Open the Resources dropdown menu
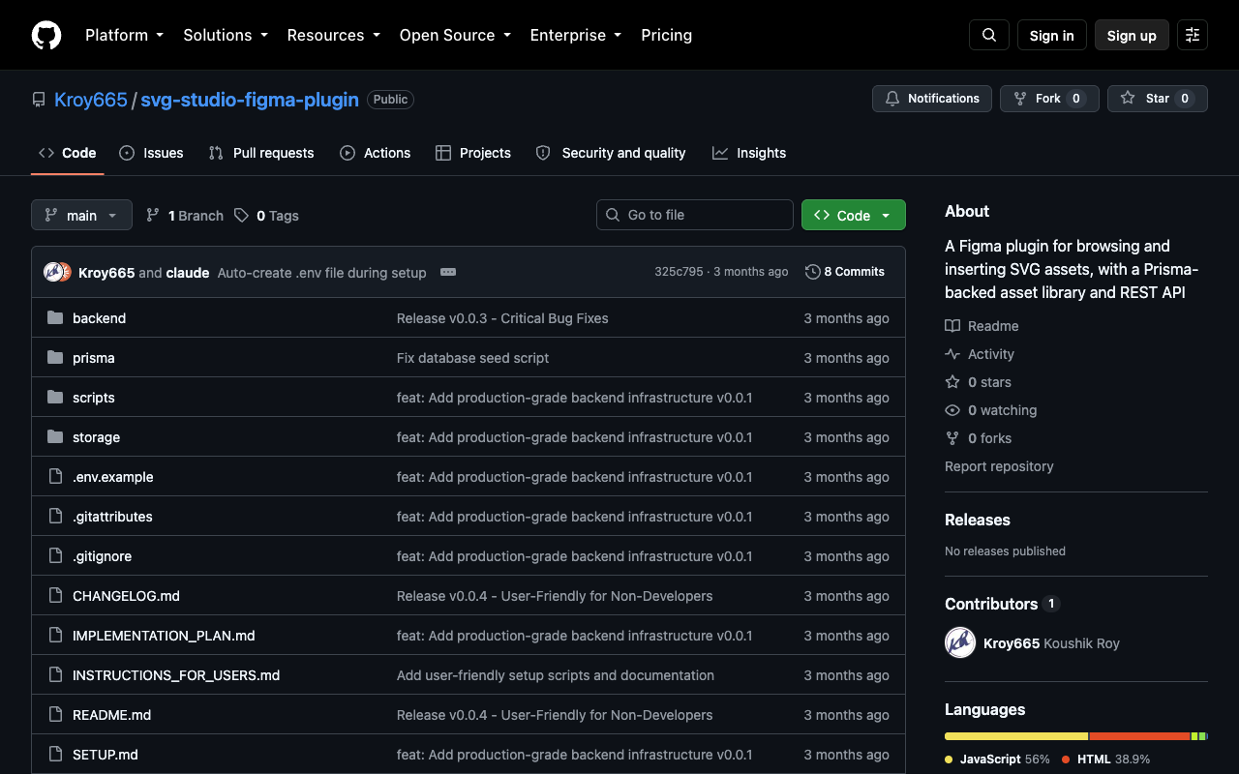This screenshot has height=774, width=1239. tap(334, 35)
